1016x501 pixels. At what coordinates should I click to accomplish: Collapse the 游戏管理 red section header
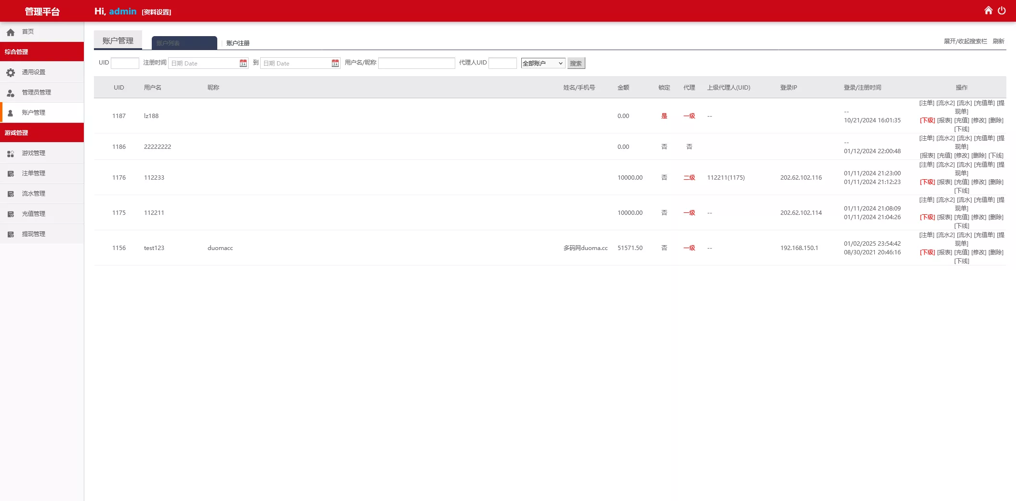click(42, 132)
